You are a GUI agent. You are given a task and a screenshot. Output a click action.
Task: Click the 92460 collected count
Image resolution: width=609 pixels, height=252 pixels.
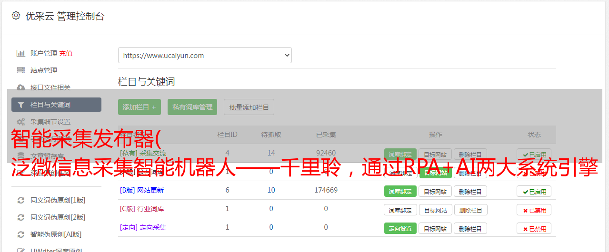click(x=326, y=153)
